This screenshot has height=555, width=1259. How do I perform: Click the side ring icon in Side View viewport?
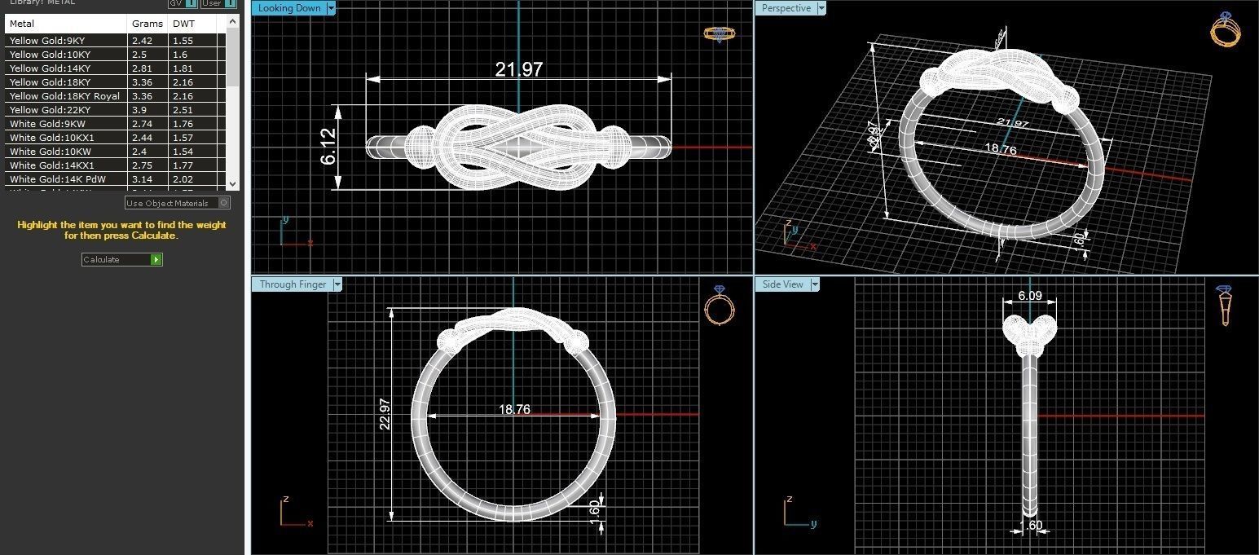(1225, 306)
